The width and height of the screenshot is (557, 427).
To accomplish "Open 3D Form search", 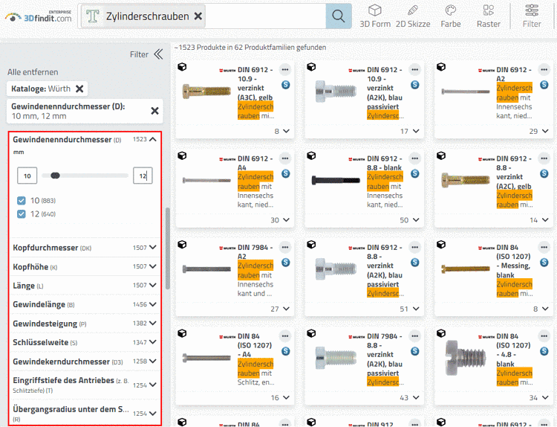I will (375, 16).
